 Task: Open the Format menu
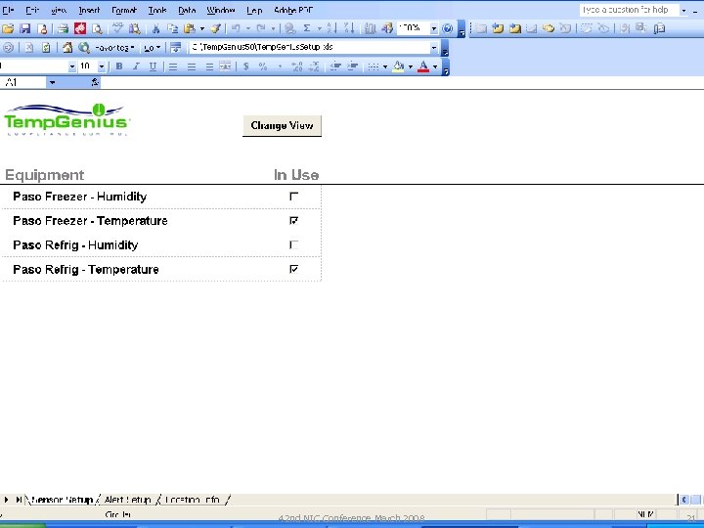(x=124, y=10)
